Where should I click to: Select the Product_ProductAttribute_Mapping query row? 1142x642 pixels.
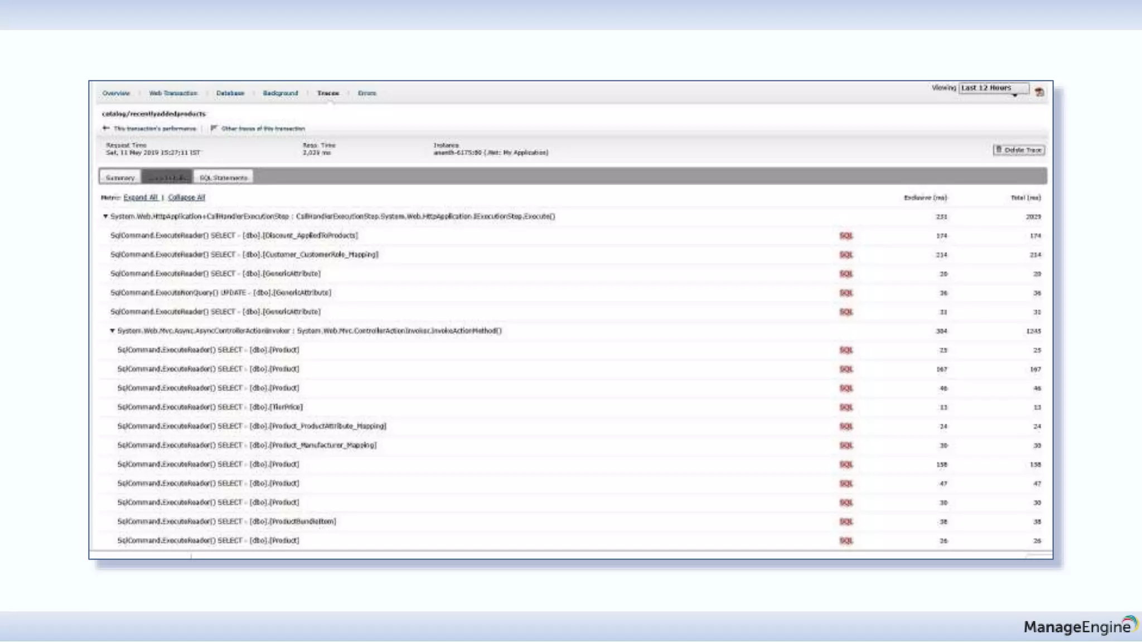[251, 426]
